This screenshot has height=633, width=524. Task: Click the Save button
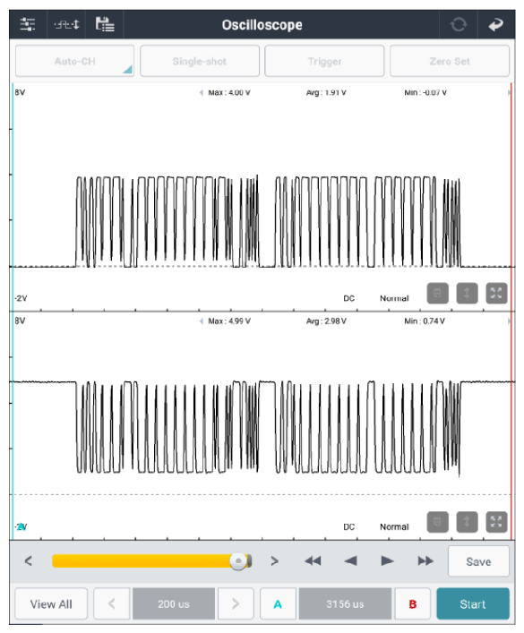tap(478, 561)
